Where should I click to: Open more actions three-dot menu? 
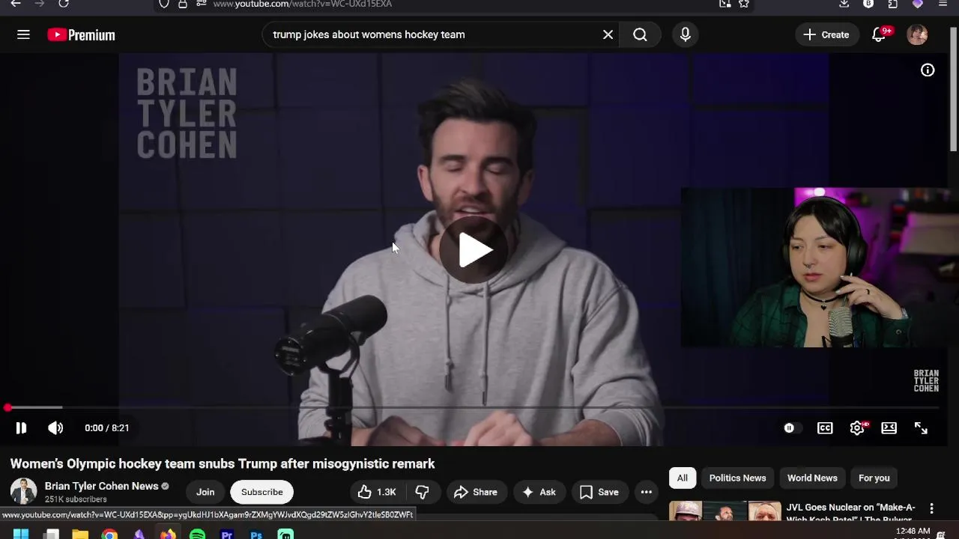pyautogui.click(x=646, y=492)
